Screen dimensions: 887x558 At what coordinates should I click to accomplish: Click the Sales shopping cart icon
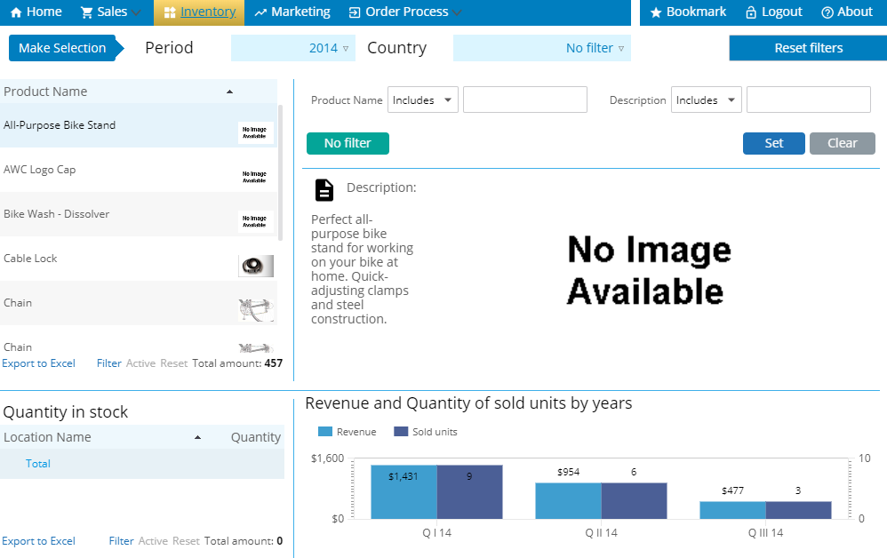(x=86, y=12)
